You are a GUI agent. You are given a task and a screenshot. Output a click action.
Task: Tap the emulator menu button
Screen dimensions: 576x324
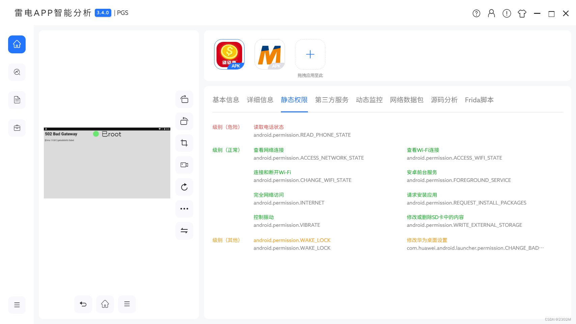[127, 304]
